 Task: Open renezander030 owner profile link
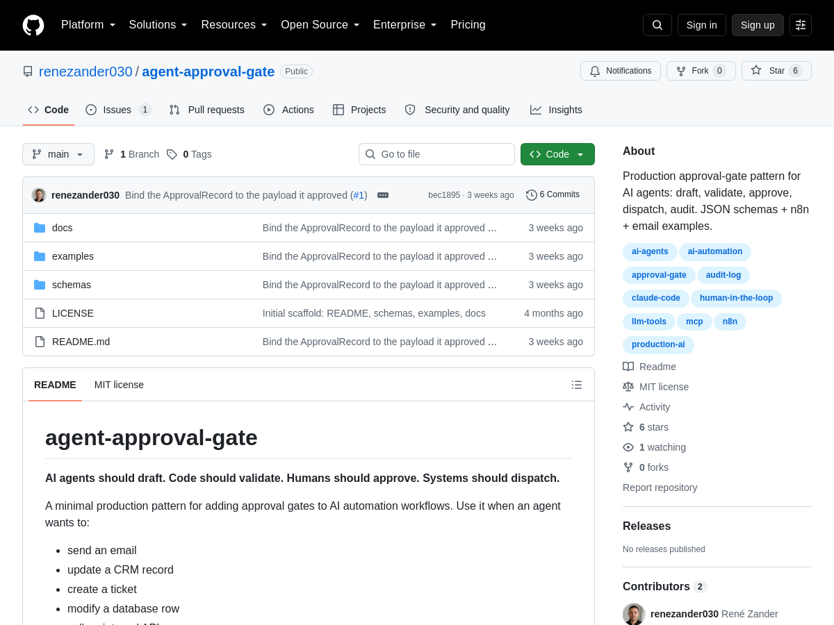coord(85,72)
